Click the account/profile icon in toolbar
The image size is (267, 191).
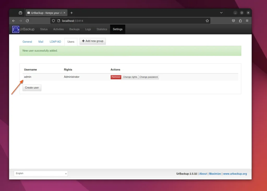(x=233, y=21)
